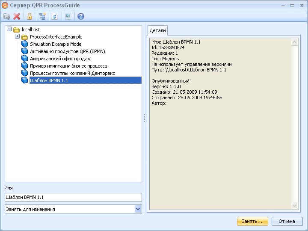Click the Версия: 1.1.0 details line
Viewport: 308px width, 231px height.
[166, 86]
